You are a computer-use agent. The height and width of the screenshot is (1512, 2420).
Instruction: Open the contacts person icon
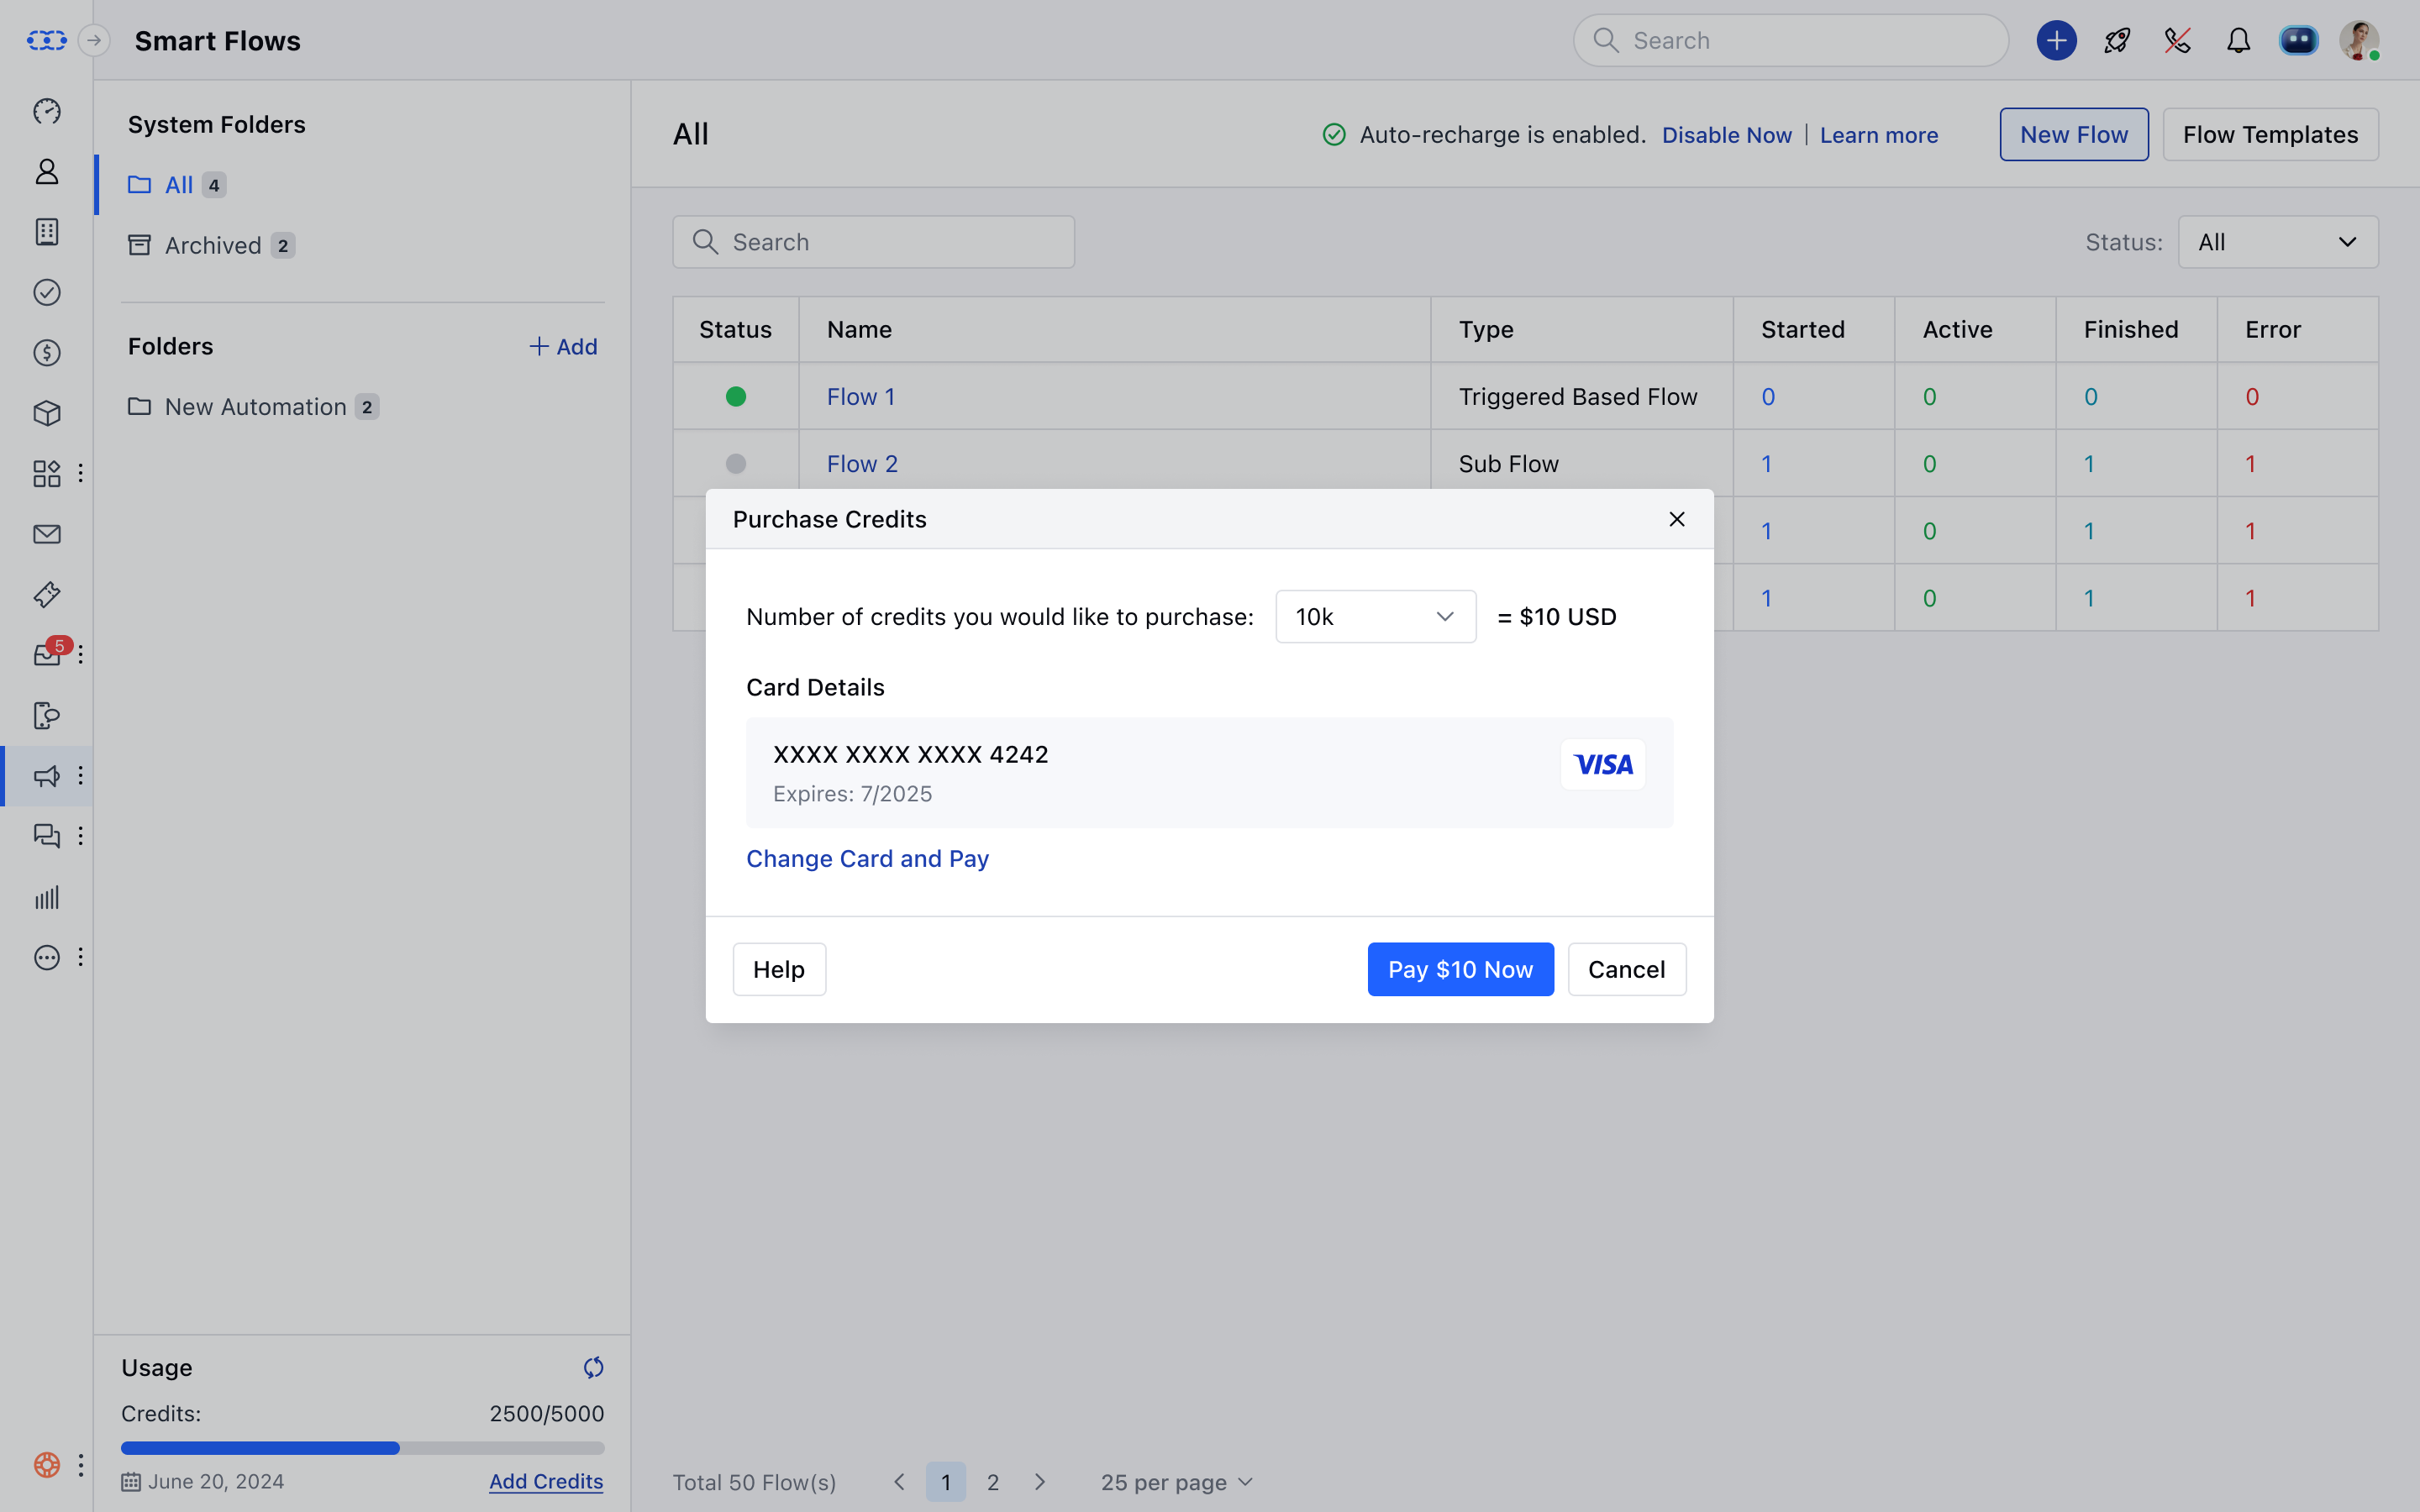click(47, 171)
